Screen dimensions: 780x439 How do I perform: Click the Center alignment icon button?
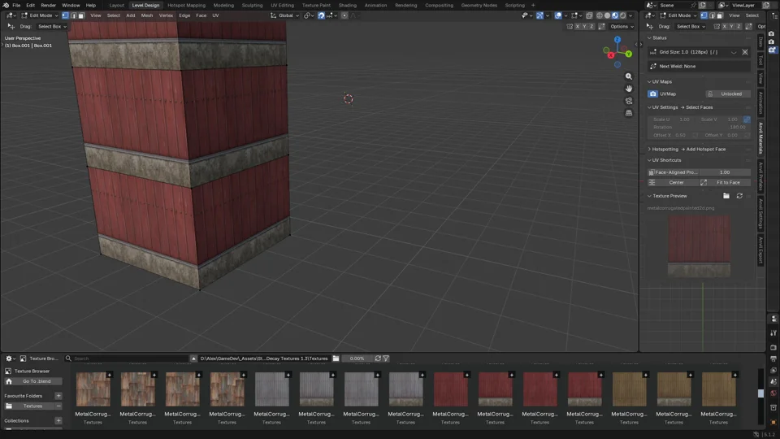pyautogui.click(x=652, y=183)
